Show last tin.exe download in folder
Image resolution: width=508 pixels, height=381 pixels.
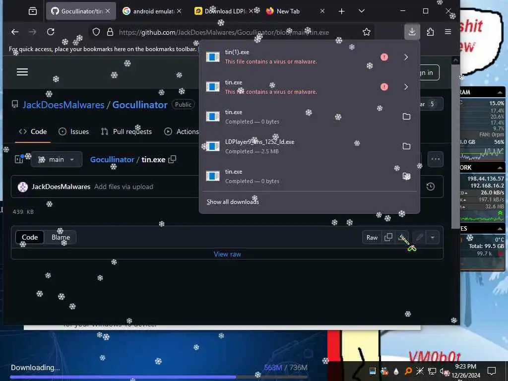(x=406, y=176)
